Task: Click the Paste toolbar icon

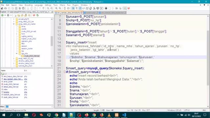Action: coord(35,8)
